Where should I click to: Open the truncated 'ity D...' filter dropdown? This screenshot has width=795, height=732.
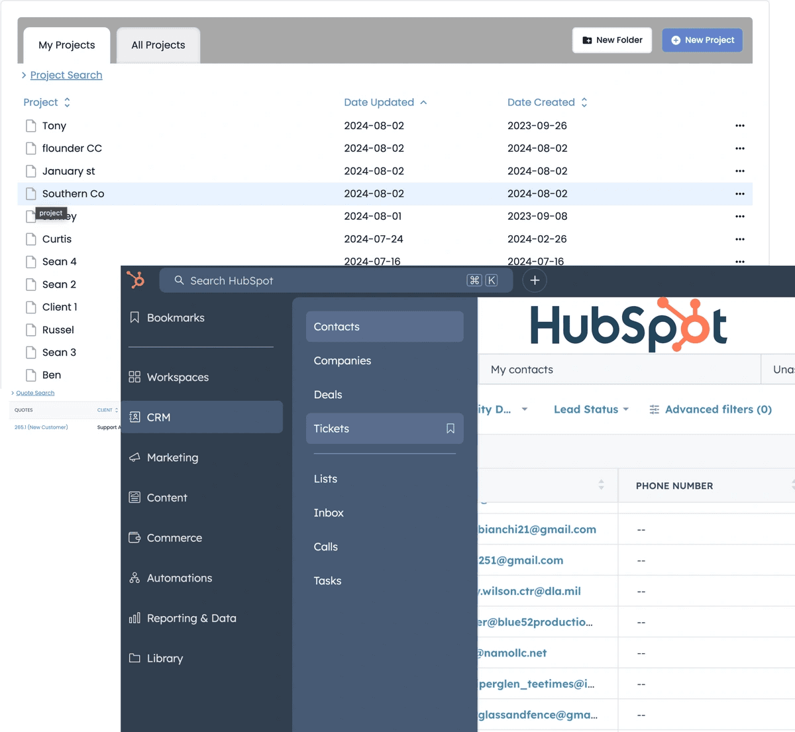[x=503, y=409]
